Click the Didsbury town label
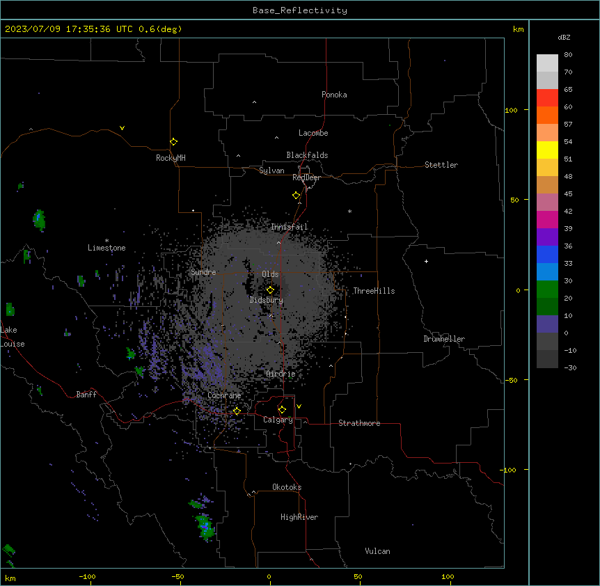Viewport: 600px width, 586px height. pos(267,300)
